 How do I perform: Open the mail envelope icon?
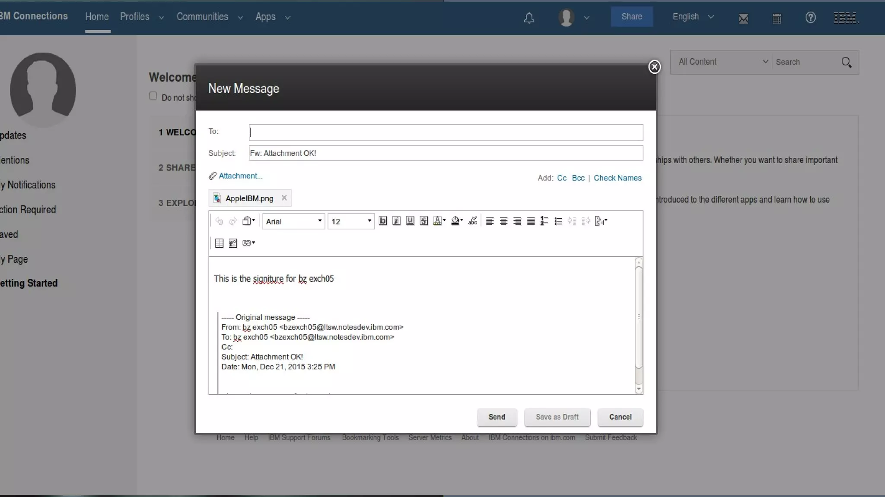click(x=743, y=19)
